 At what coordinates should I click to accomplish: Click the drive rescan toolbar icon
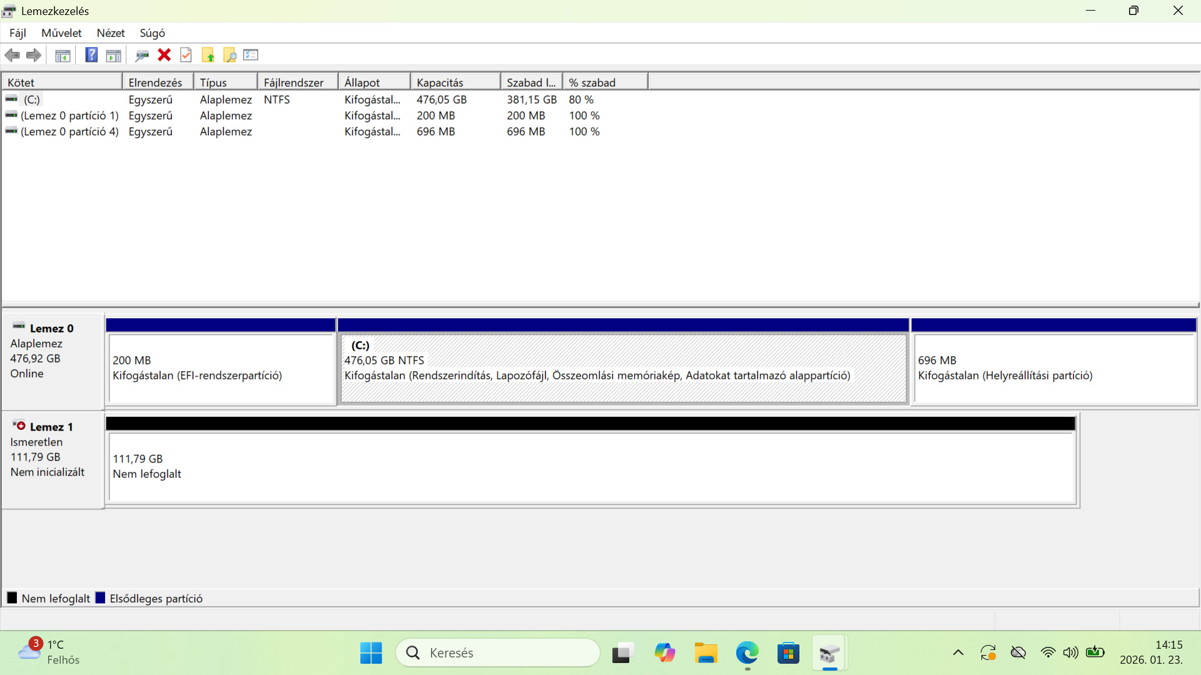tap(142, 55)
